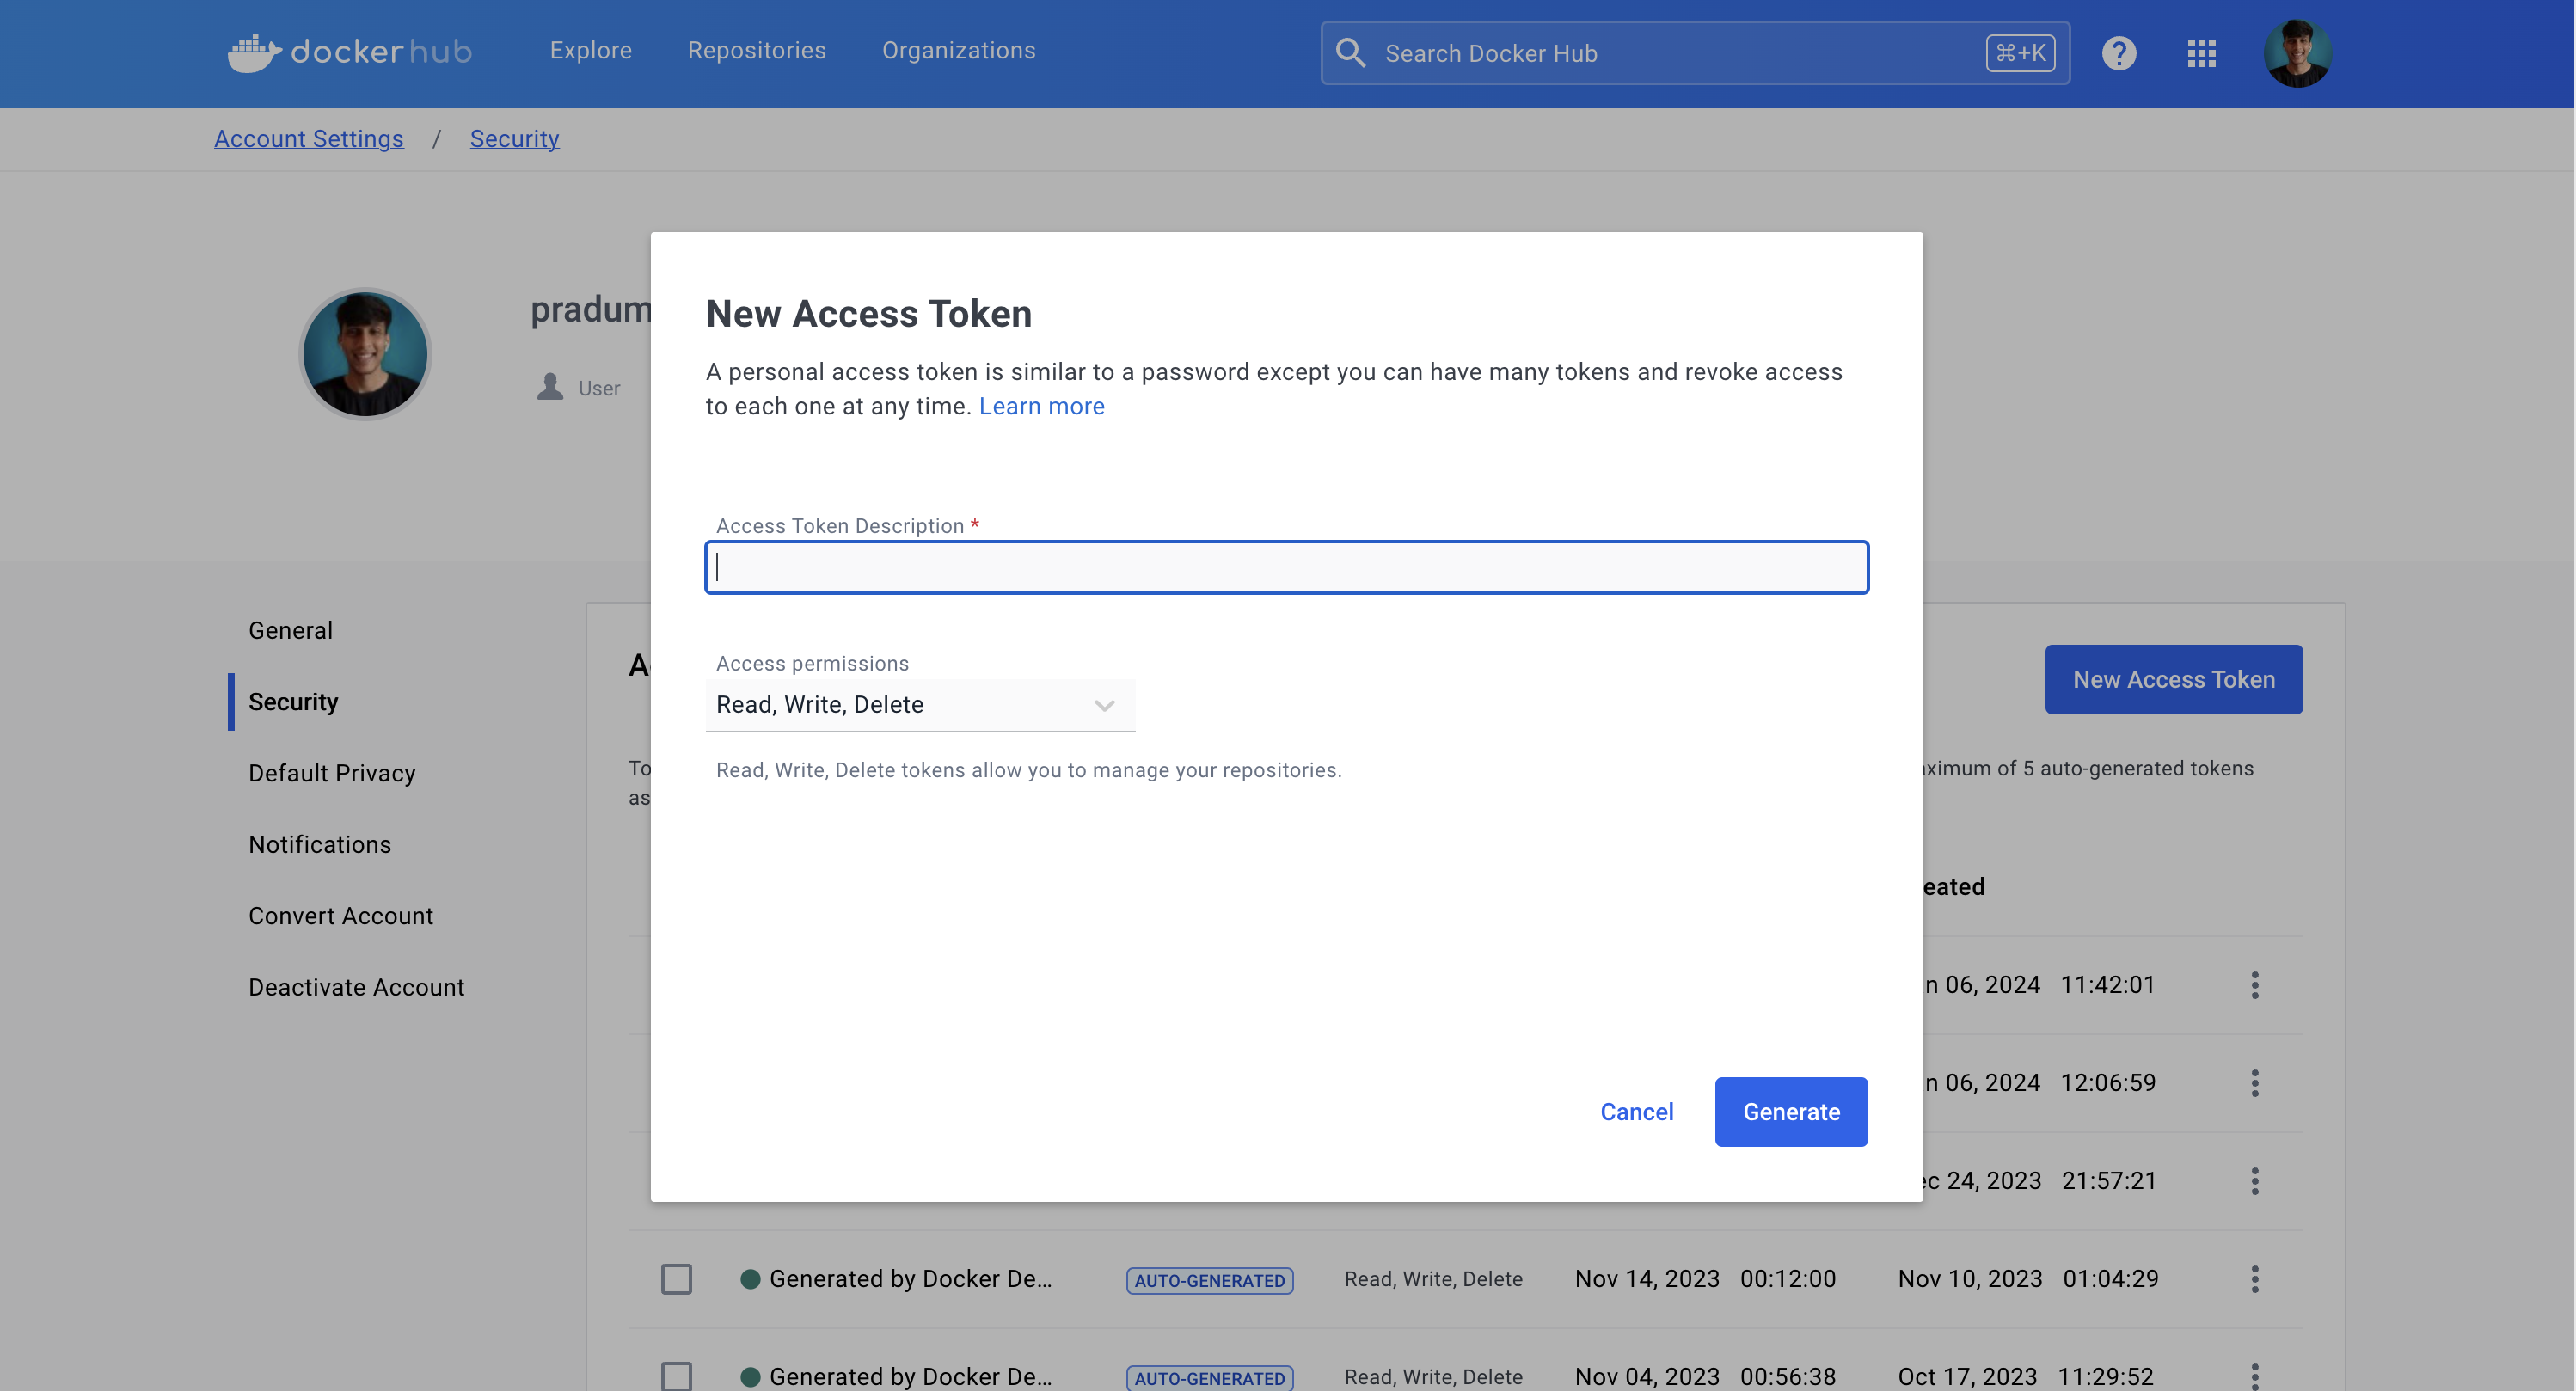Viewport: 2576px width, 1391px height.
Task: Select Notifications in the sidebar
Action: (x=319, y=844)
